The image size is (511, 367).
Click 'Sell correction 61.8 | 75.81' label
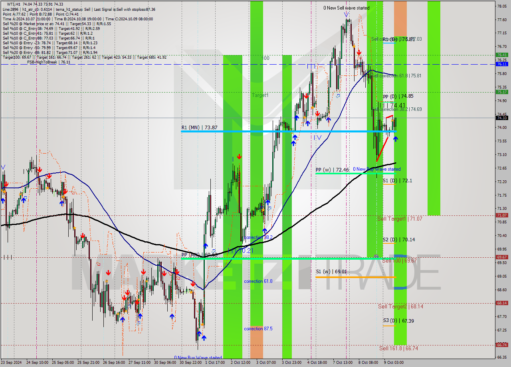tap(397, 75)
